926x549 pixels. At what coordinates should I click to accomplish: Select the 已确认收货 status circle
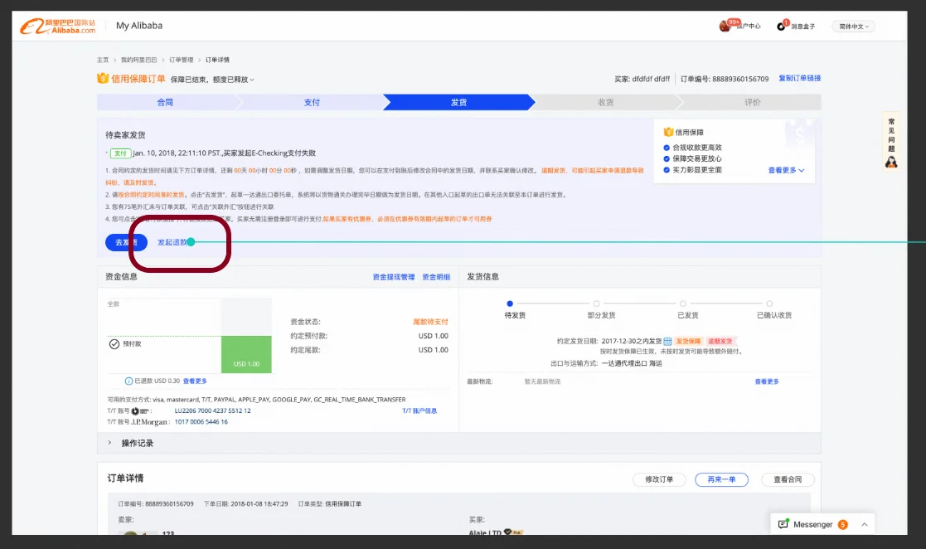769,304
